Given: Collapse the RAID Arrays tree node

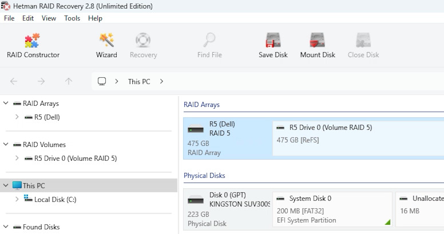Looking at the screenshot, I should click(6, 103).
